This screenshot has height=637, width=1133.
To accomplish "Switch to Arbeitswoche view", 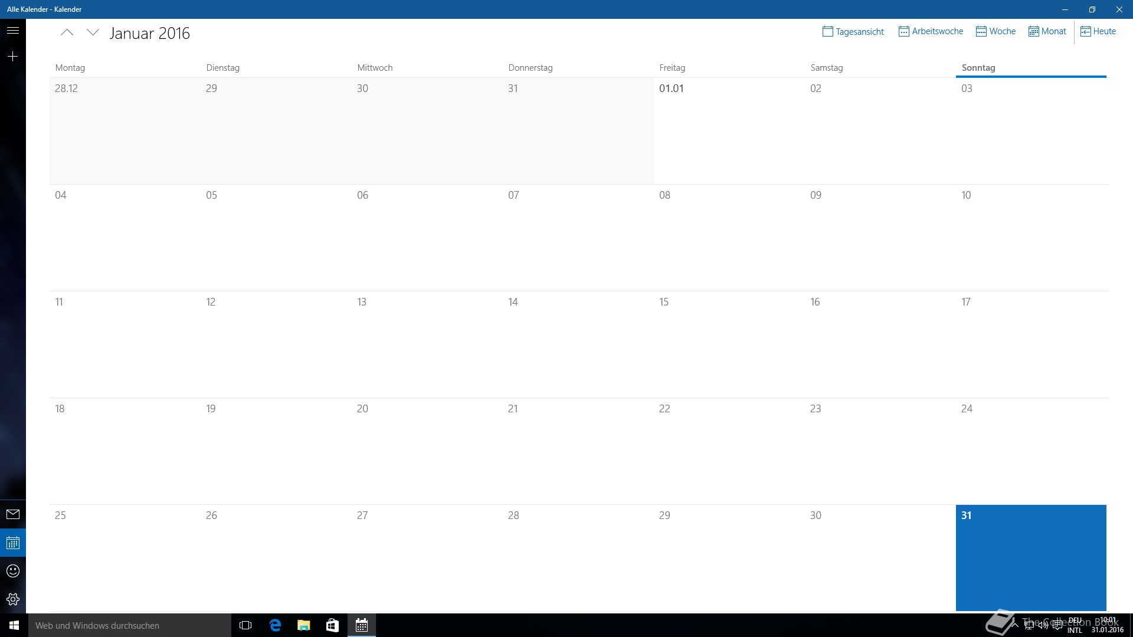I will point(931,31).
